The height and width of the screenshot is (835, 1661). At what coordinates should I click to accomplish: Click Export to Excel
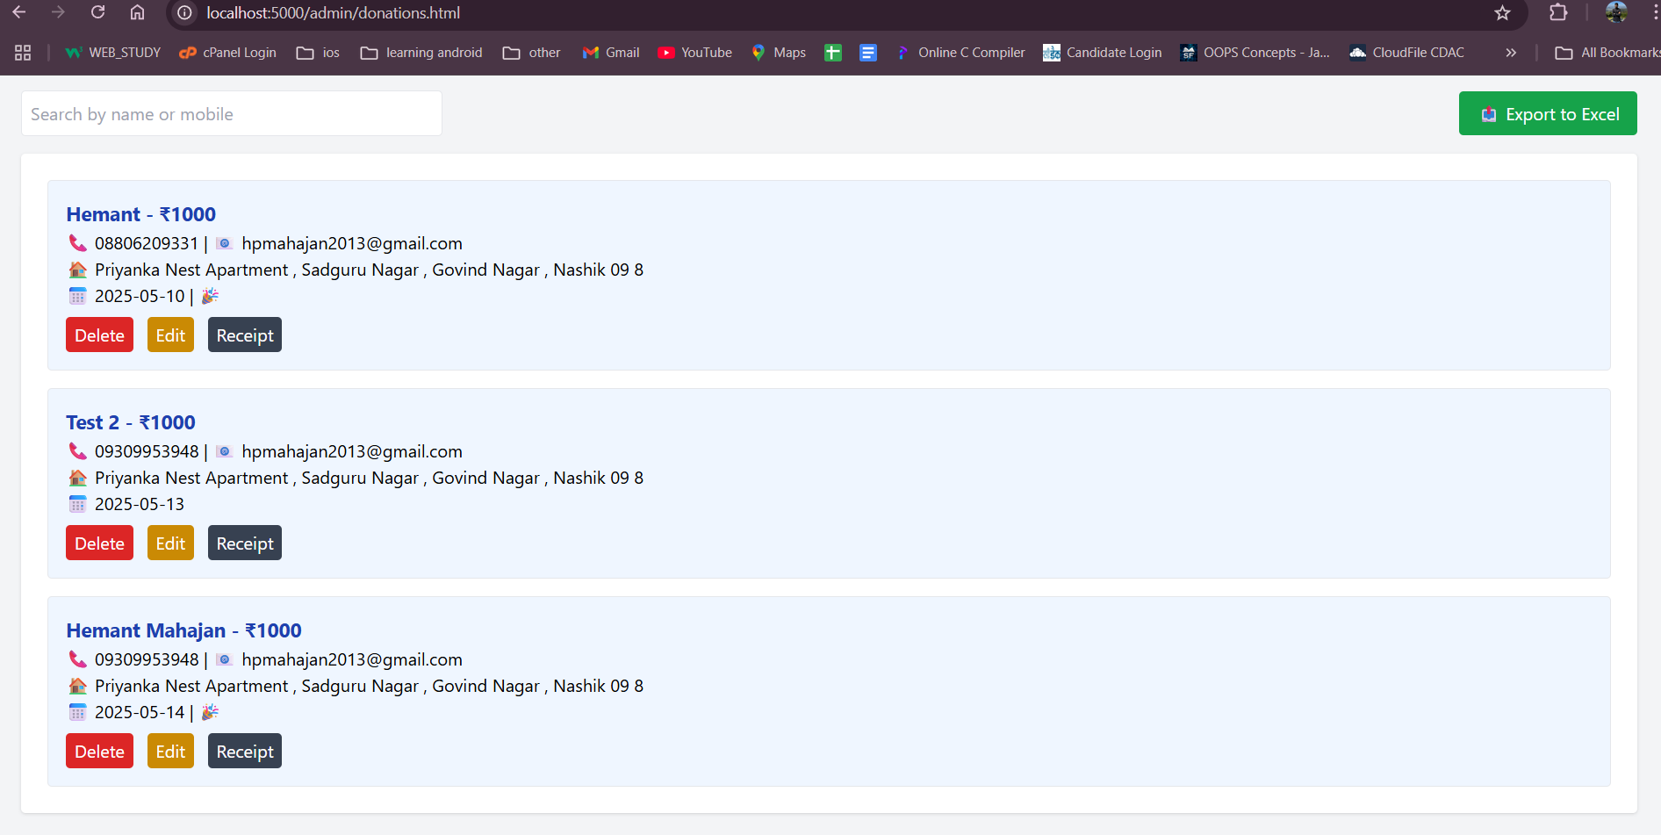pyautogui.click(x=1547, y=113)
